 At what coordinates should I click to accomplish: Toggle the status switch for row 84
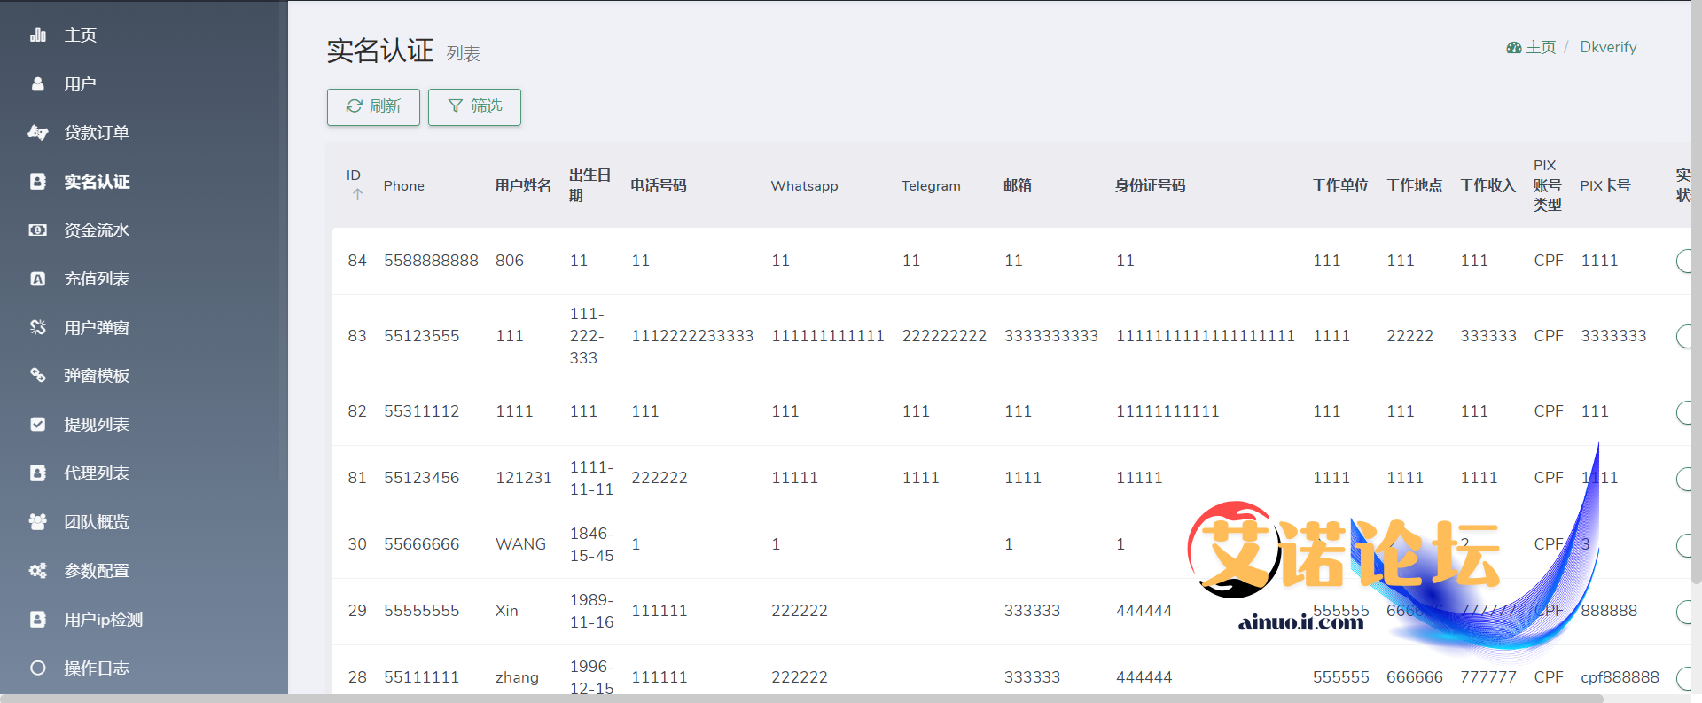[x=1684, y=262]
